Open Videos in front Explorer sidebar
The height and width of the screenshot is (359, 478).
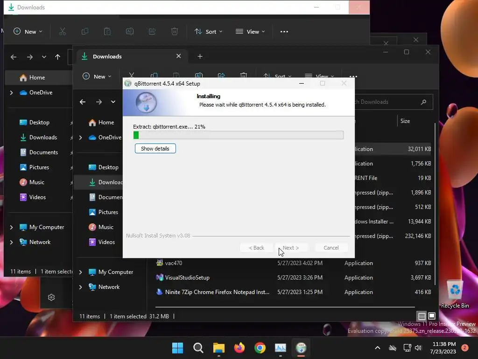click(x=106, y=242)
